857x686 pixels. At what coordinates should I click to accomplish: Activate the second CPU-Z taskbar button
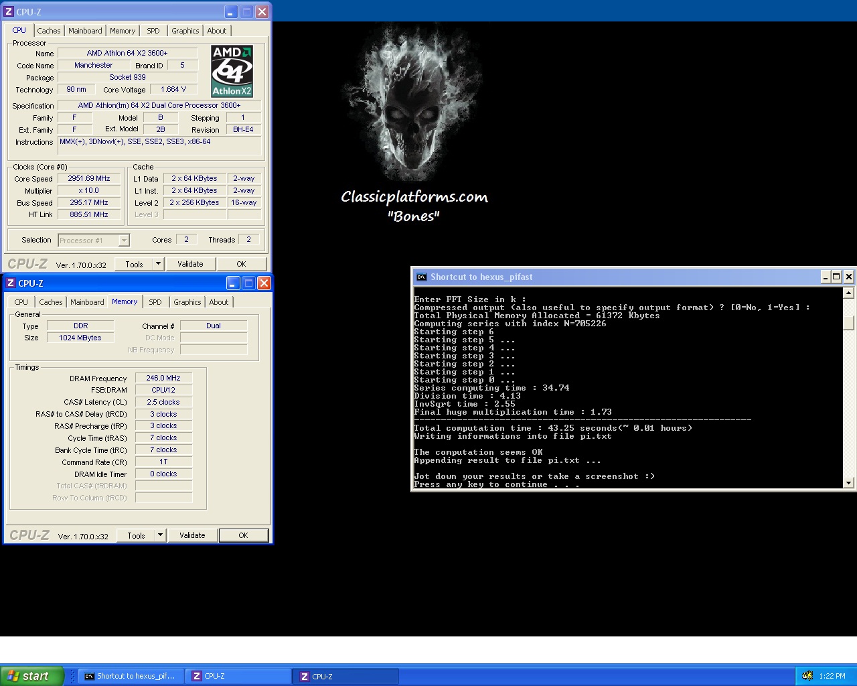point(346,676)
